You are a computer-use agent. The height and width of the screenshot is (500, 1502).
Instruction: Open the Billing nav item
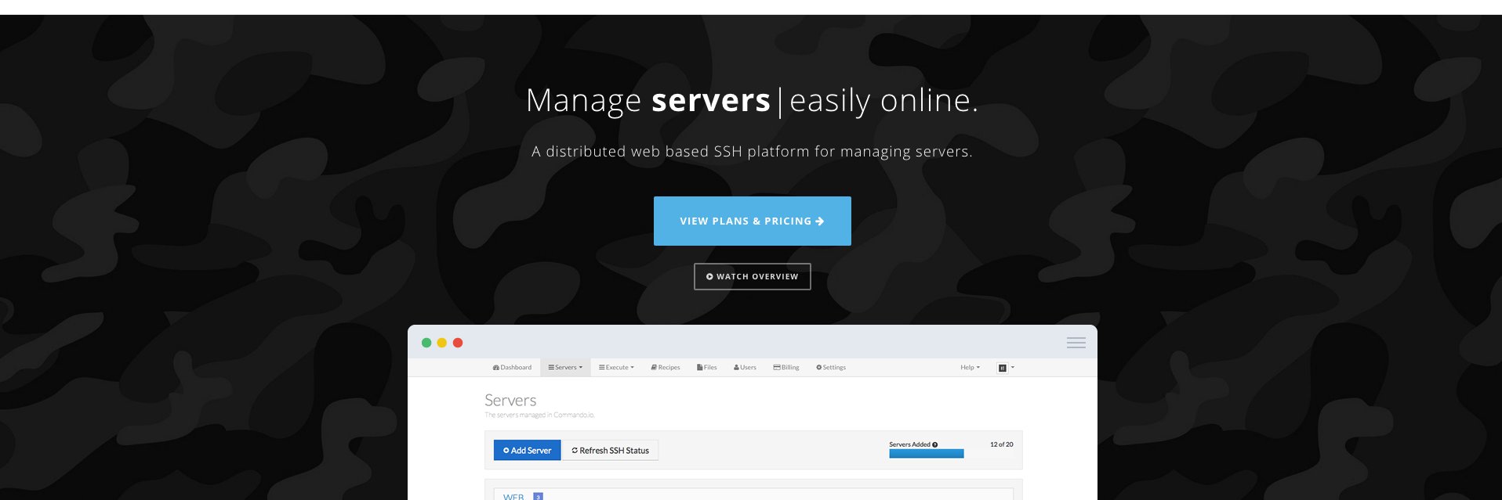[786, 367]
